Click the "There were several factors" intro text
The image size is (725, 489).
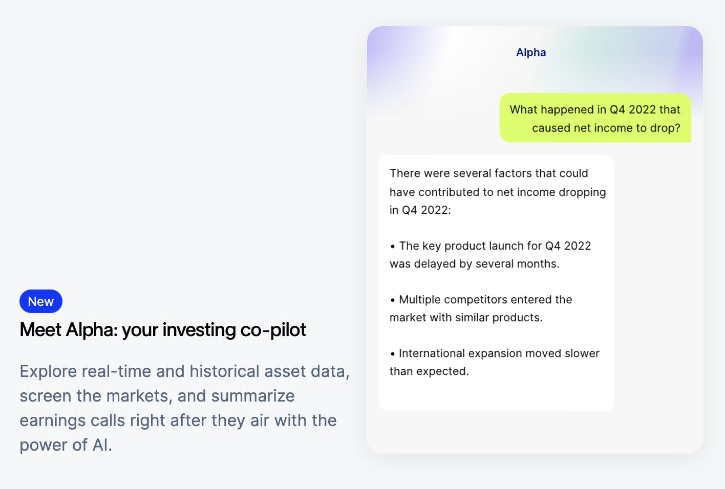point(488,173)
